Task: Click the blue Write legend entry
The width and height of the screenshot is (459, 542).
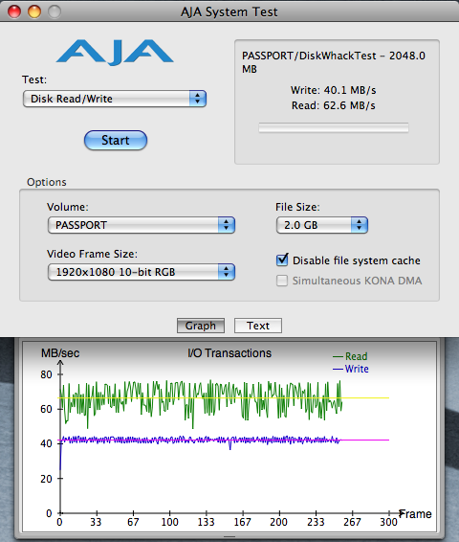Action: coord(351,369)
